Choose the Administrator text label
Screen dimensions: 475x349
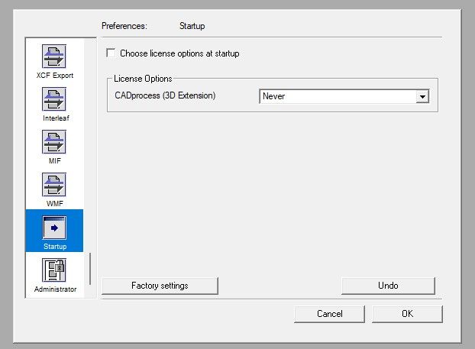(55, 289)
